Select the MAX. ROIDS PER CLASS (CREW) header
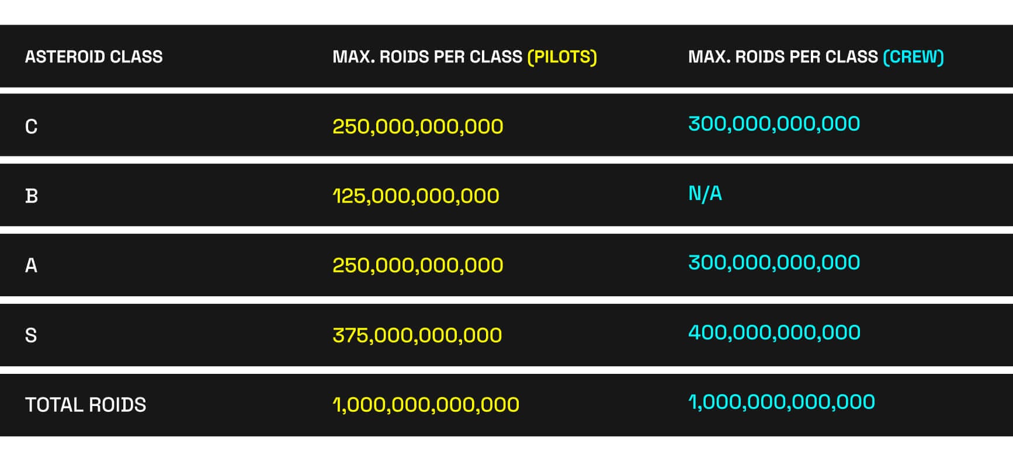 click(816, 57)
